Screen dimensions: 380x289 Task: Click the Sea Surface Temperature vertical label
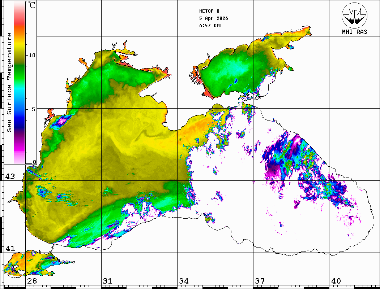click(10, 82)
